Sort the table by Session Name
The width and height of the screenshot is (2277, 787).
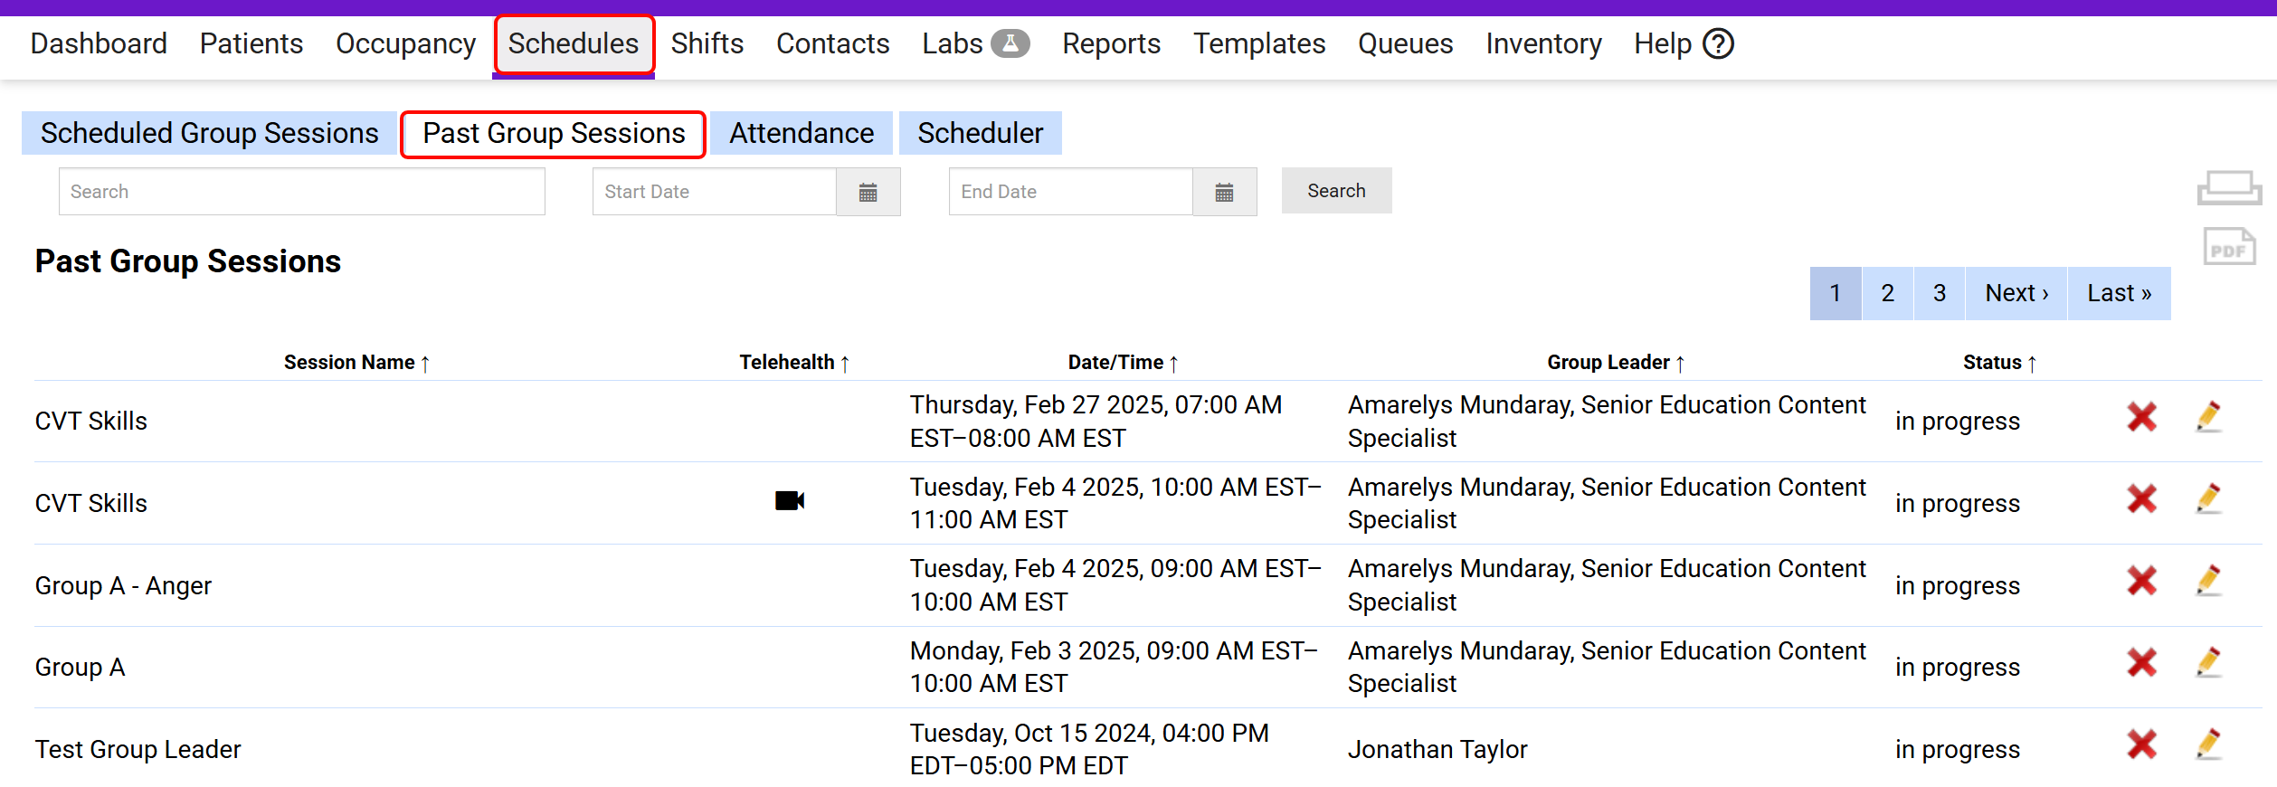click(x=356, y=363)
